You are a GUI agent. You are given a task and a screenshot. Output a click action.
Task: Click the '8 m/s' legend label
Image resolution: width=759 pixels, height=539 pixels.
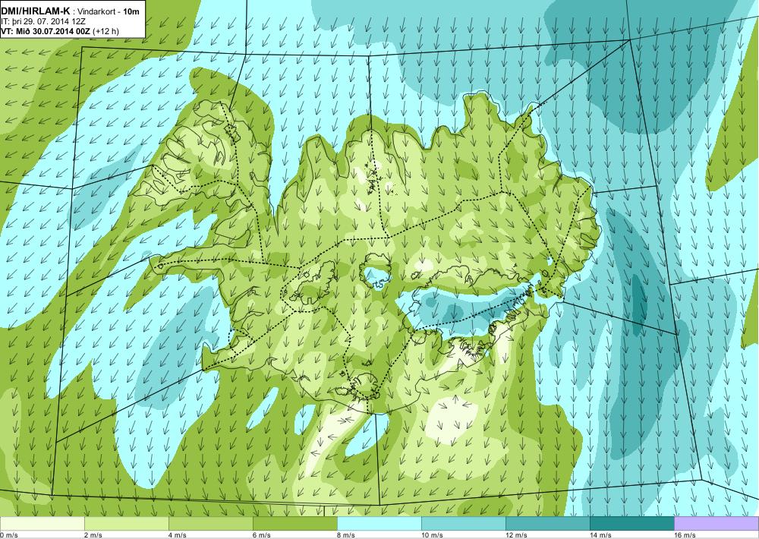tap(345, 535)
